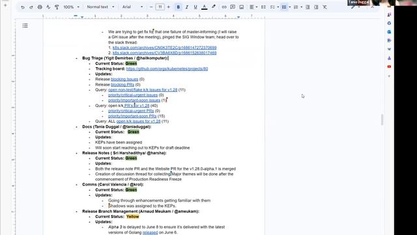The height and width of the screenshot is (235, 417).
Task: Run spelling and grammar check
Action: click(48, 7)
